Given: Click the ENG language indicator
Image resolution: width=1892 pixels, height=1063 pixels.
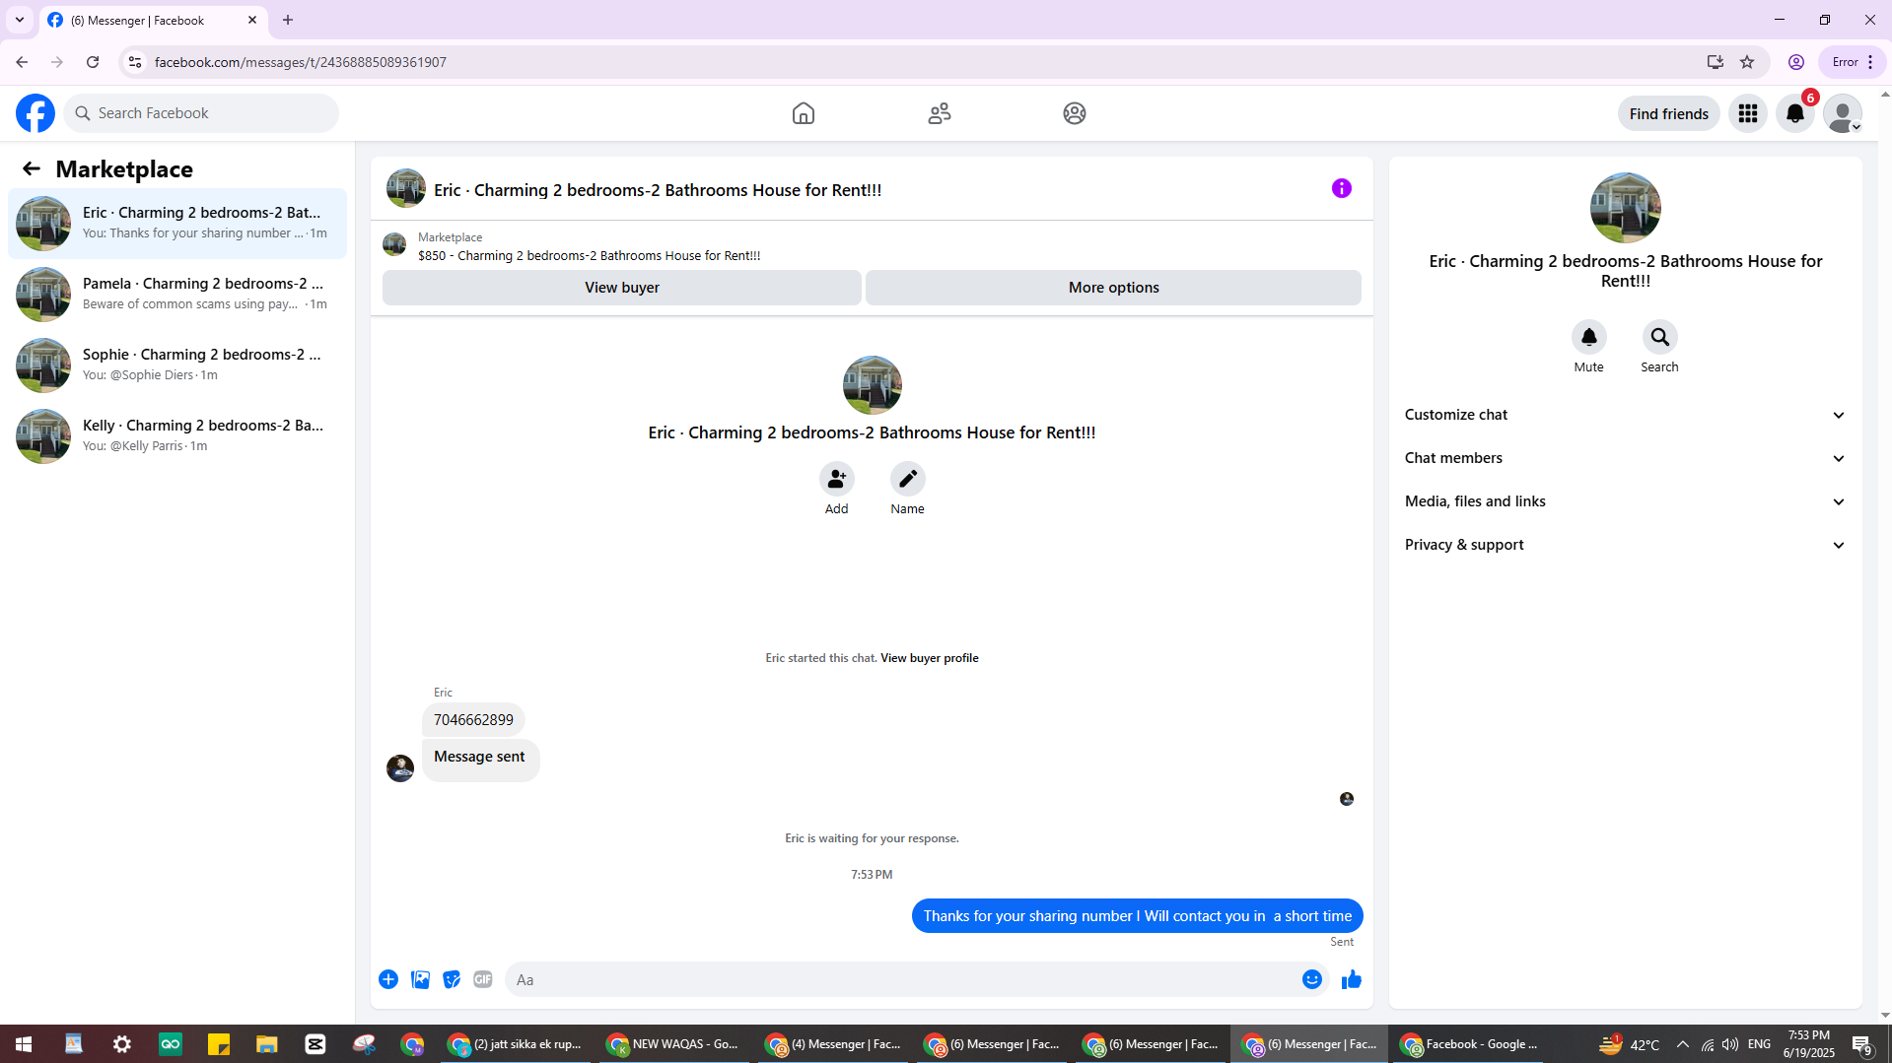Looking at the screenshot, I should click(x=1759, y=1044).
